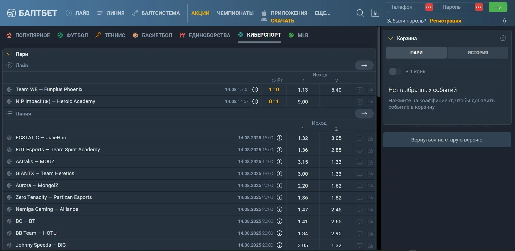Open the ЕЩЕ... menu

pos(322,13)
